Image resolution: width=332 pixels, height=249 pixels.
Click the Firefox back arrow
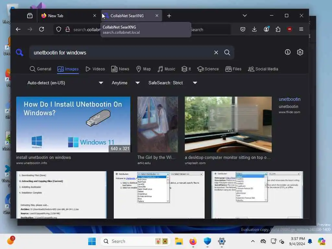18,29
